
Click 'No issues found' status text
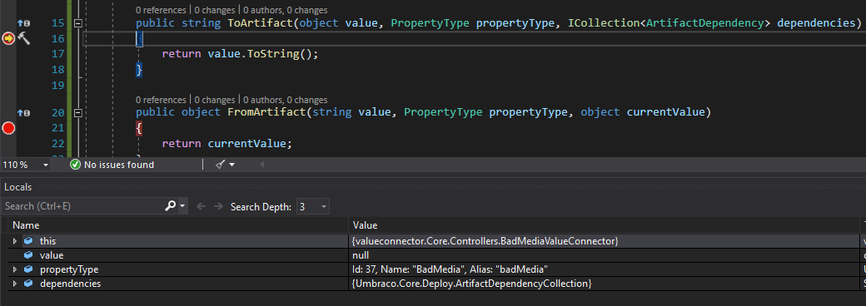click(x=119, y=165)
